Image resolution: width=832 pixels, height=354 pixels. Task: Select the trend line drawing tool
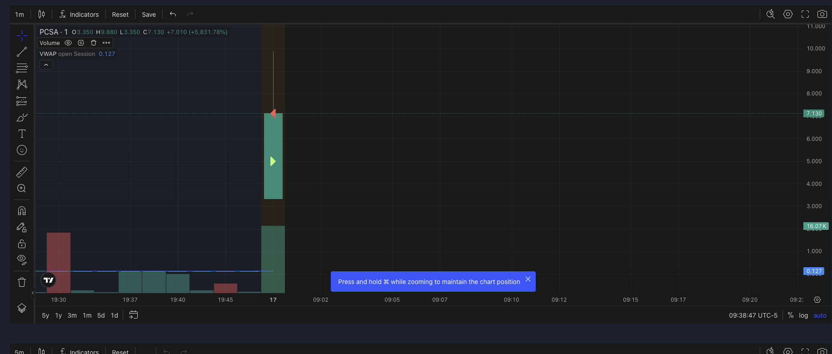click(x=22, y=52)
